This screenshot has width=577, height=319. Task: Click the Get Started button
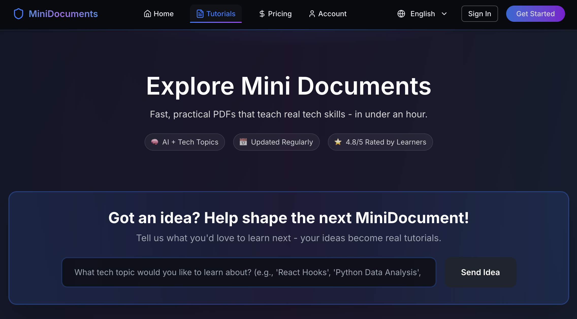point(535,14)
